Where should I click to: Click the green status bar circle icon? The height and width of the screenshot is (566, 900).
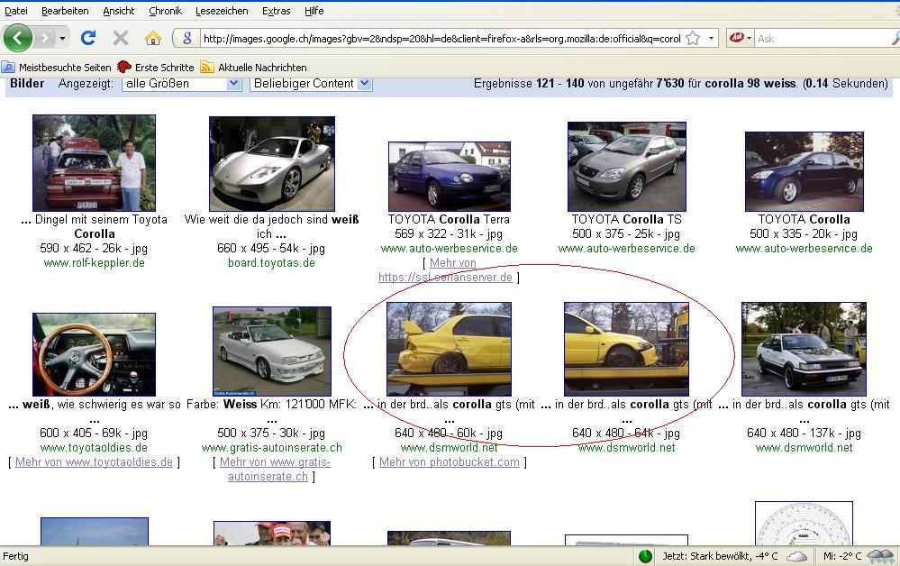coord(645,556)
